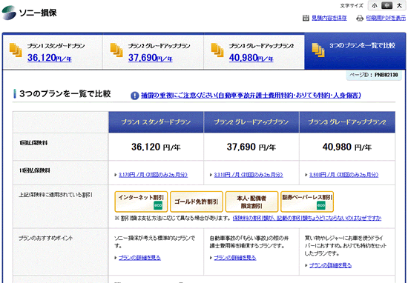
Task: Open the 見積内容を保存 link
Action: pyautogui.click(x=329, y=18)
